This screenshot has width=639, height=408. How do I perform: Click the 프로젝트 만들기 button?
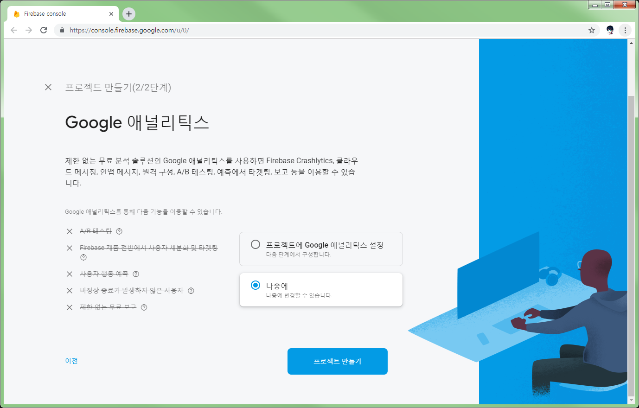pos(338,361)
